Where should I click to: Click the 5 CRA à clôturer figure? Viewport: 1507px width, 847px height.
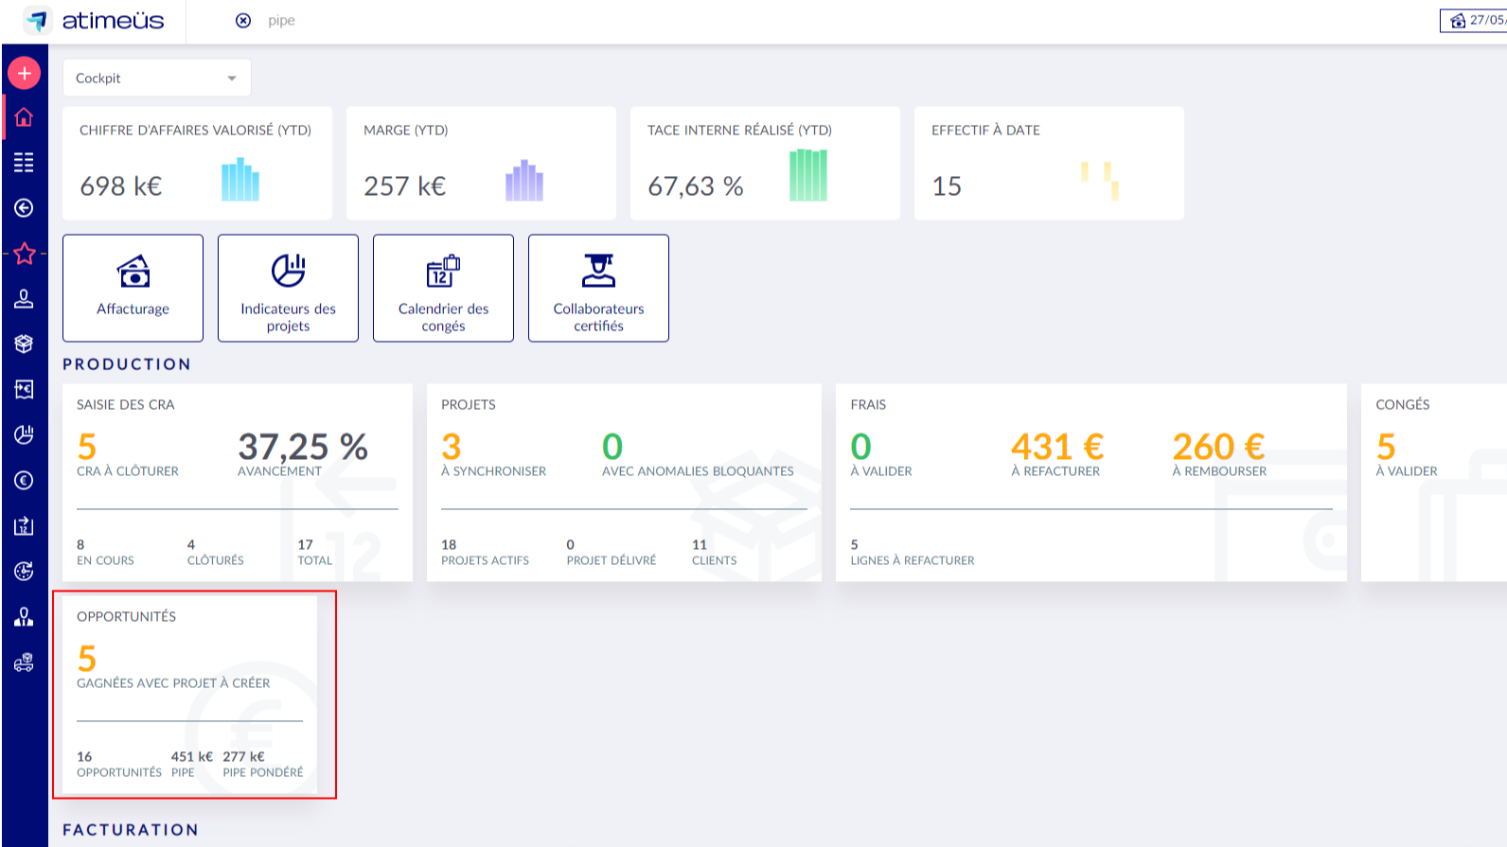click(87, 447)
